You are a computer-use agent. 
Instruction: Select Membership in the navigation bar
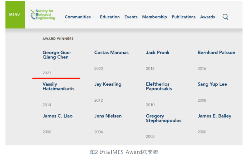[154, 17]
